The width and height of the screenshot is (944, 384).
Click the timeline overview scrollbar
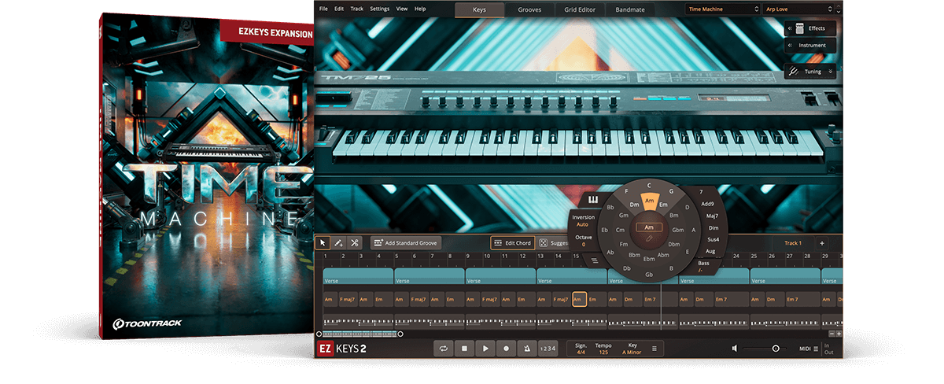[360, 334]
